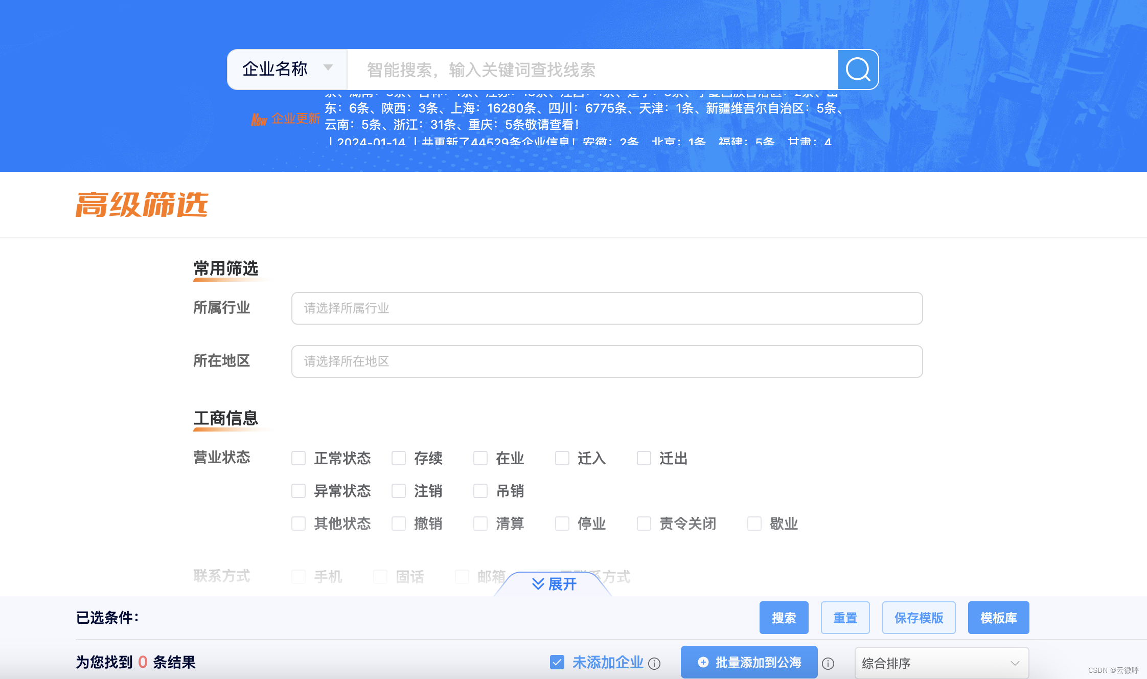The height and width of the screenshot is (679, 1147).
Task: Open the 所属行业 industry selector
Action: [607, 308]
